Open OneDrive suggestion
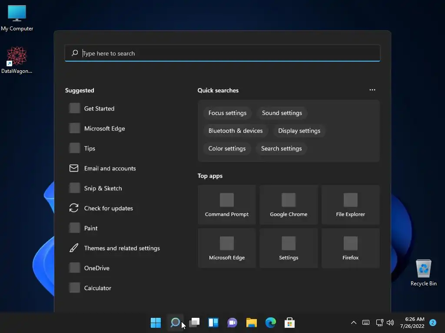Image resolution: width=445 pixels, height=333 pixels. coord(90,268)
